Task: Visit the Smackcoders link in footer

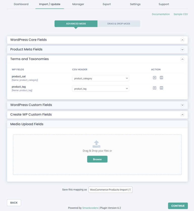Action: coord(90,208)
